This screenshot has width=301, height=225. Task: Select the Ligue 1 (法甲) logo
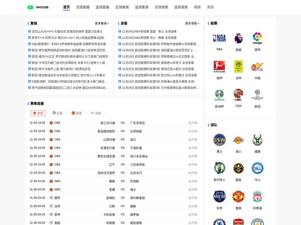(238, 66)
